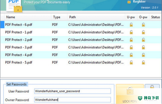The width and height of the screenshot is (162, 104).
Task: Click the Owner Password label
Action: click(x=17, y=100)
